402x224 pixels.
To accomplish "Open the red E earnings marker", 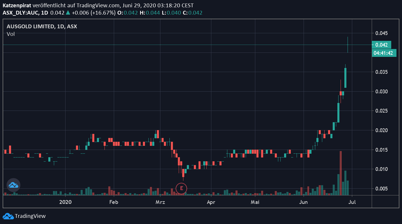I will [x=181, y=188].
